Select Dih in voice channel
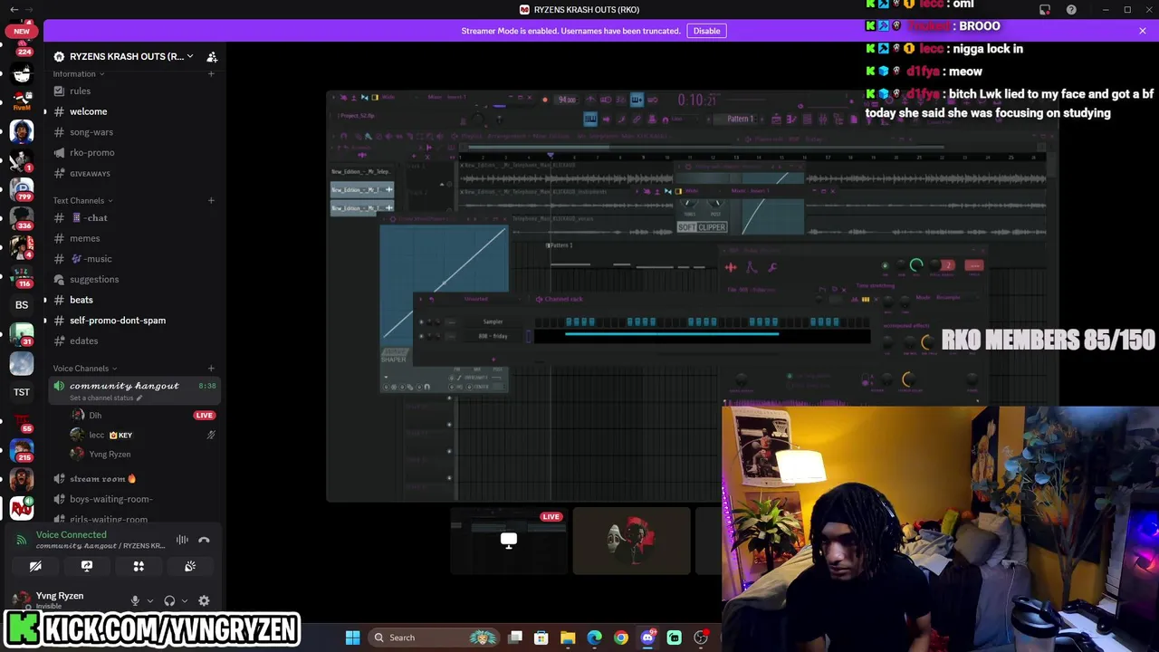 143,415
